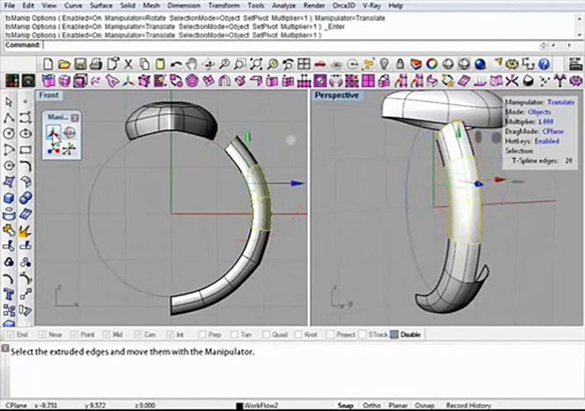585x411 pixels.
Task: Close the Mani floating palette
Action: pyautogui.click(x=75, y=118)
